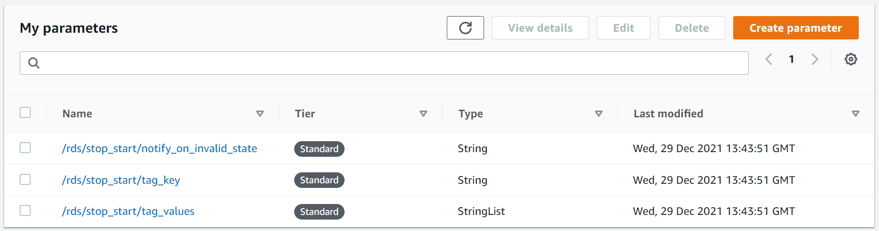Sort by Tier column arrow
879x231 pixels.
[x=423, y=114]
